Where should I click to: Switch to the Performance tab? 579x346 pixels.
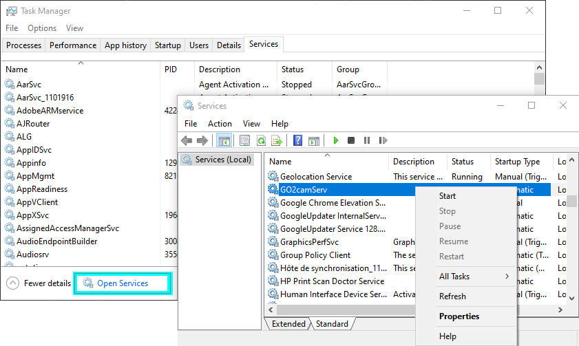(73, 45)
